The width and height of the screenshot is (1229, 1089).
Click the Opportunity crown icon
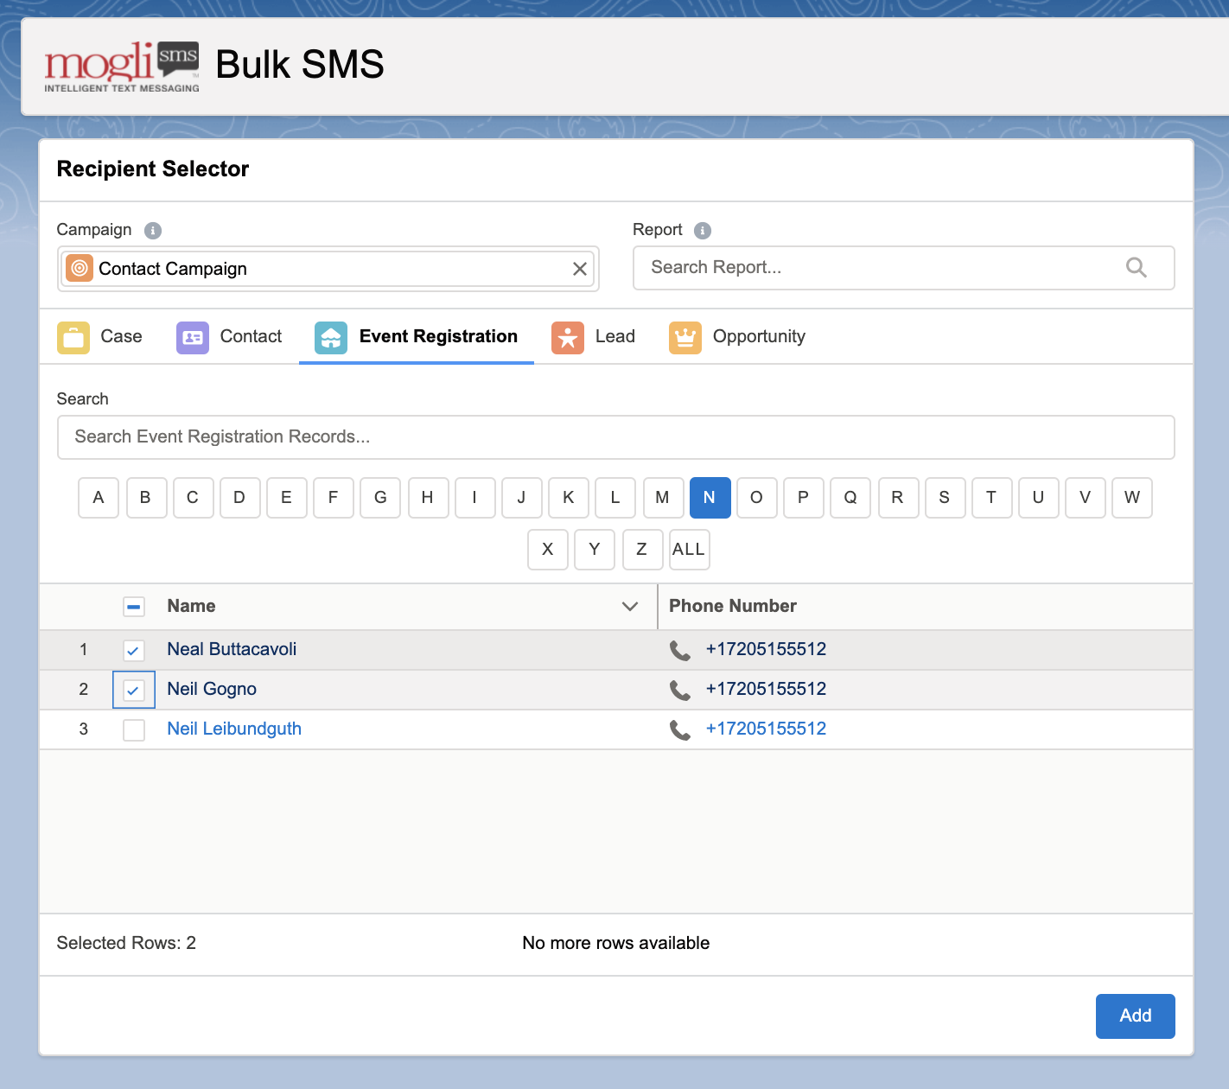point(685,338)
